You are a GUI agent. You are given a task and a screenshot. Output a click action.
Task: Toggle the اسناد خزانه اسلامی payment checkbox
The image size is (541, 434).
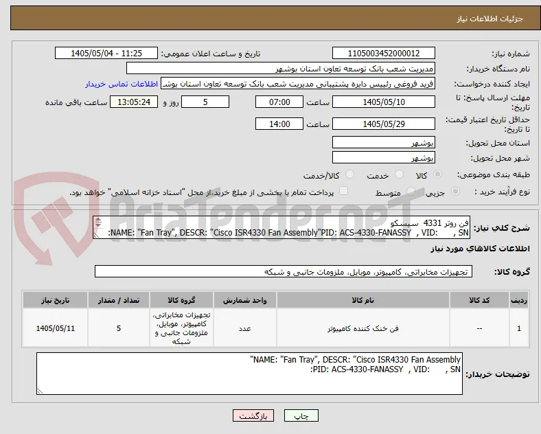[343, 191]
